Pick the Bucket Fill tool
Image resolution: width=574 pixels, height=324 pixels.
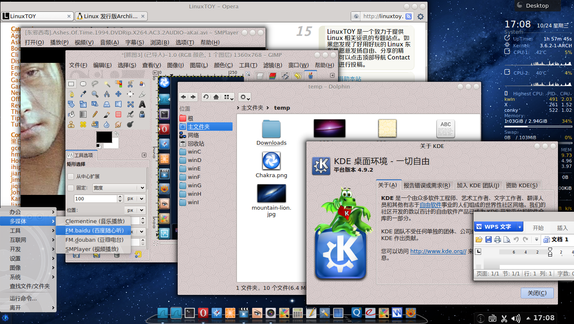point(71,114)
